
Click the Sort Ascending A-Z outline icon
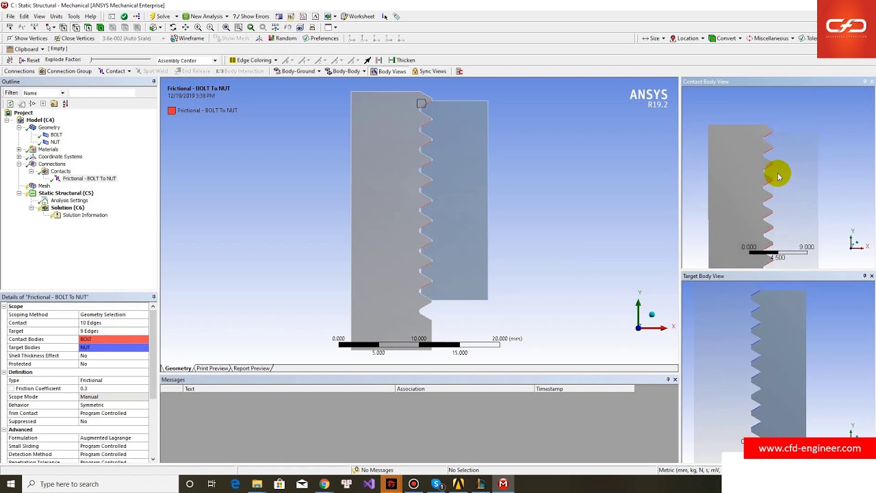(x=65, y=104)
